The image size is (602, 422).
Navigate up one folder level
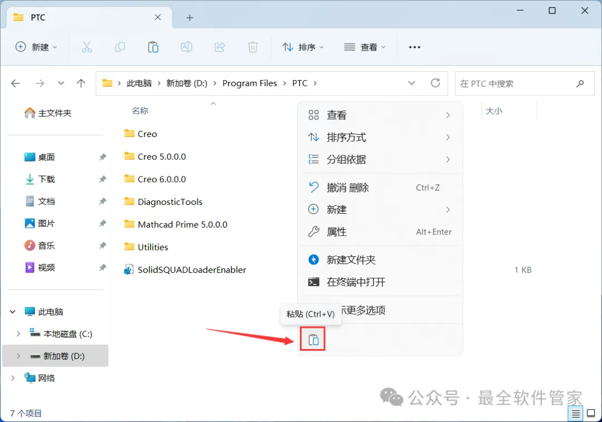pyautogui.click(x=81, y=84)
